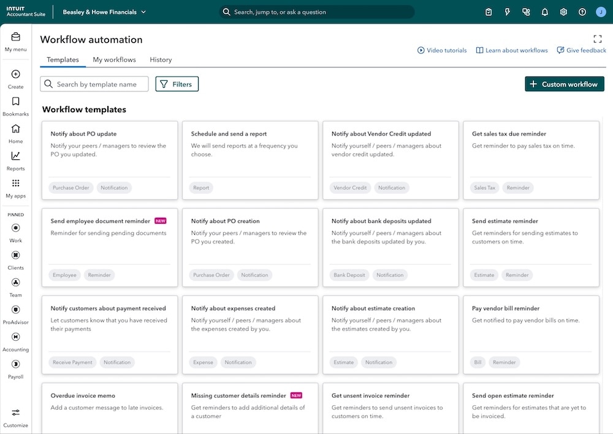Click the template name search field
Viewport: 613px width, 434px height.
coord(94,83)
